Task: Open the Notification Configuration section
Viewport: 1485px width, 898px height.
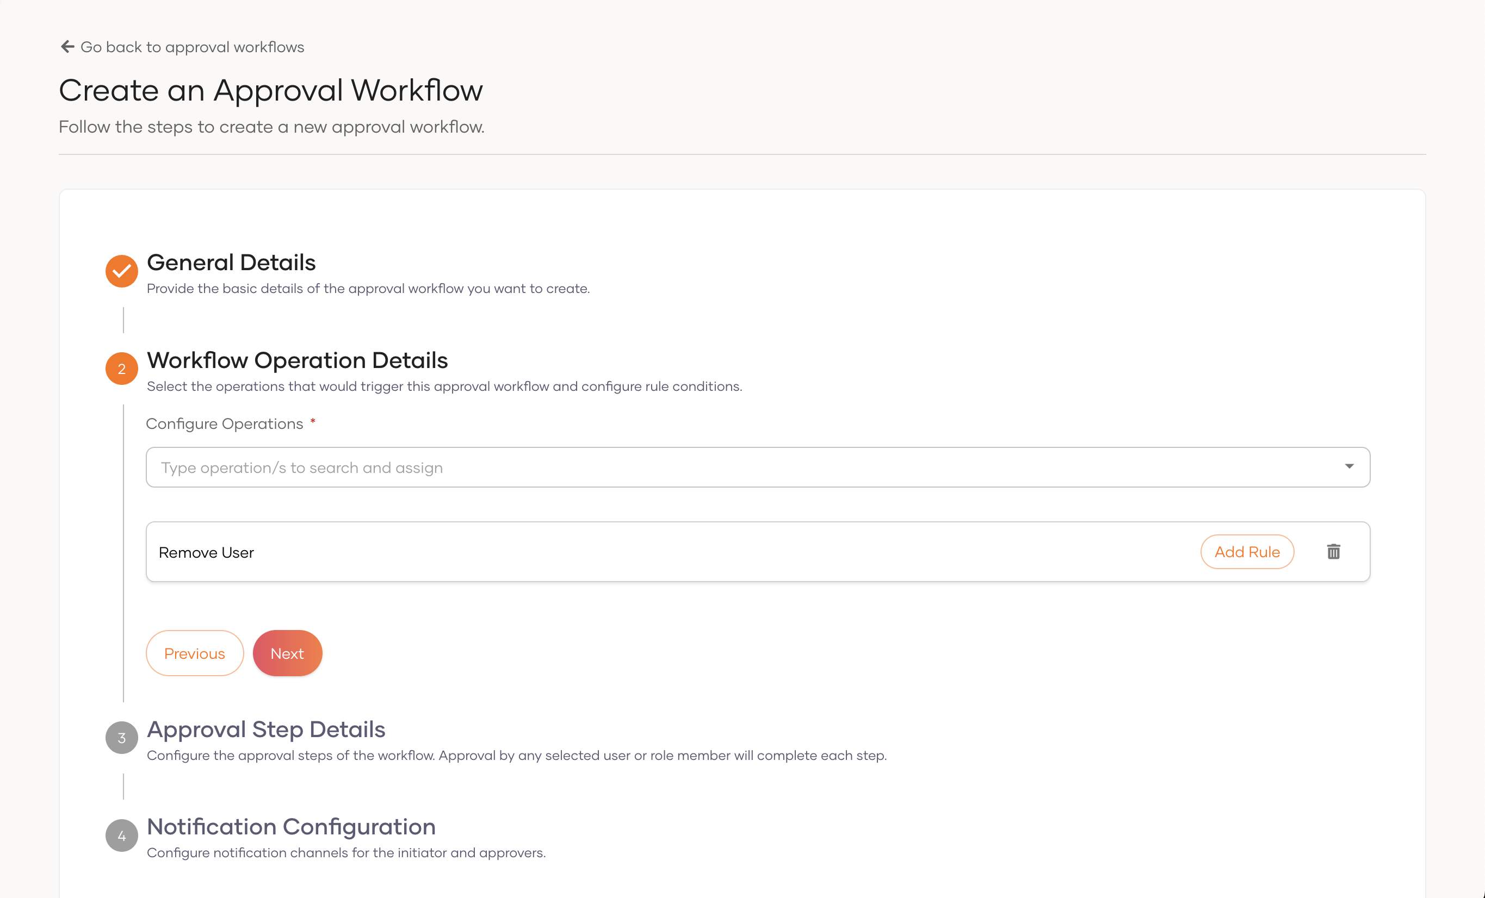Action: pyautogui.click(x=291, y=827)
